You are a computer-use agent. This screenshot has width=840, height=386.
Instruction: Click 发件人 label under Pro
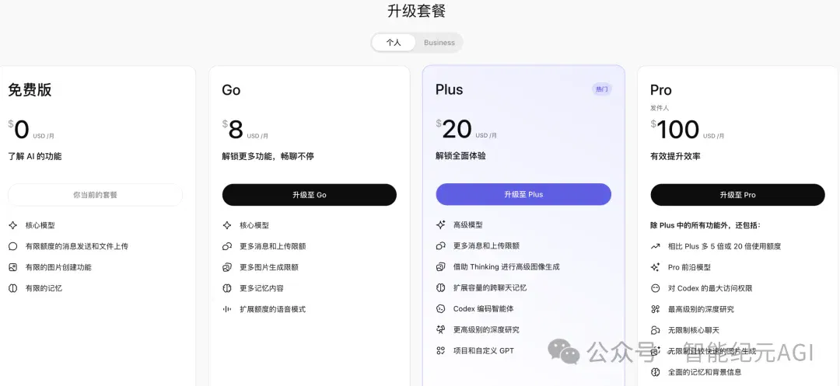tap(660, 108)
